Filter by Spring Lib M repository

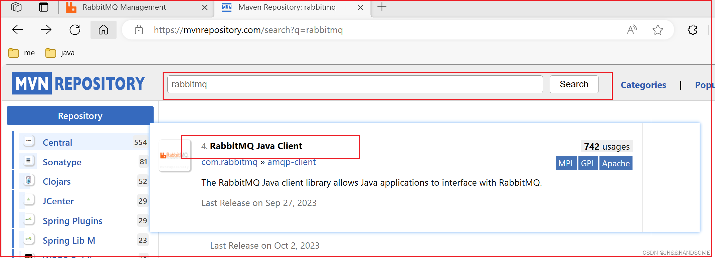click(69, 240)
